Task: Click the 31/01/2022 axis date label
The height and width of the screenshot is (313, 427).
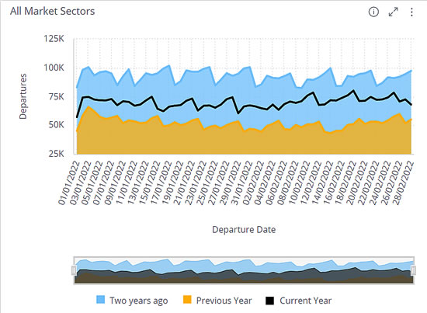Action: (x=242, y=183)
